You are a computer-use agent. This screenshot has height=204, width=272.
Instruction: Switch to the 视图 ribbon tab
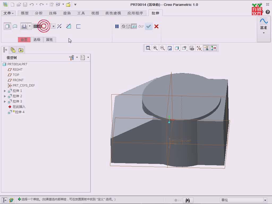pos(95,13)
